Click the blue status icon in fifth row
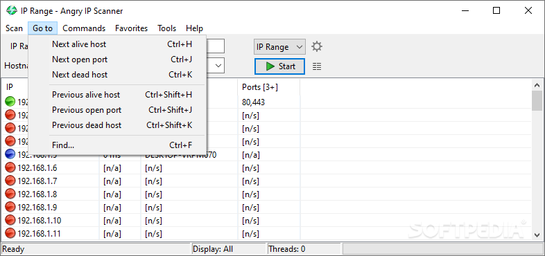Screen dimensions: 545x256 [10, 155]
